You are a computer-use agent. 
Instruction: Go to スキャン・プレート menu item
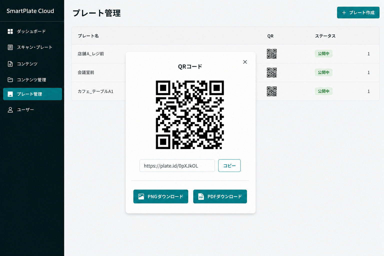click(32, 47)
